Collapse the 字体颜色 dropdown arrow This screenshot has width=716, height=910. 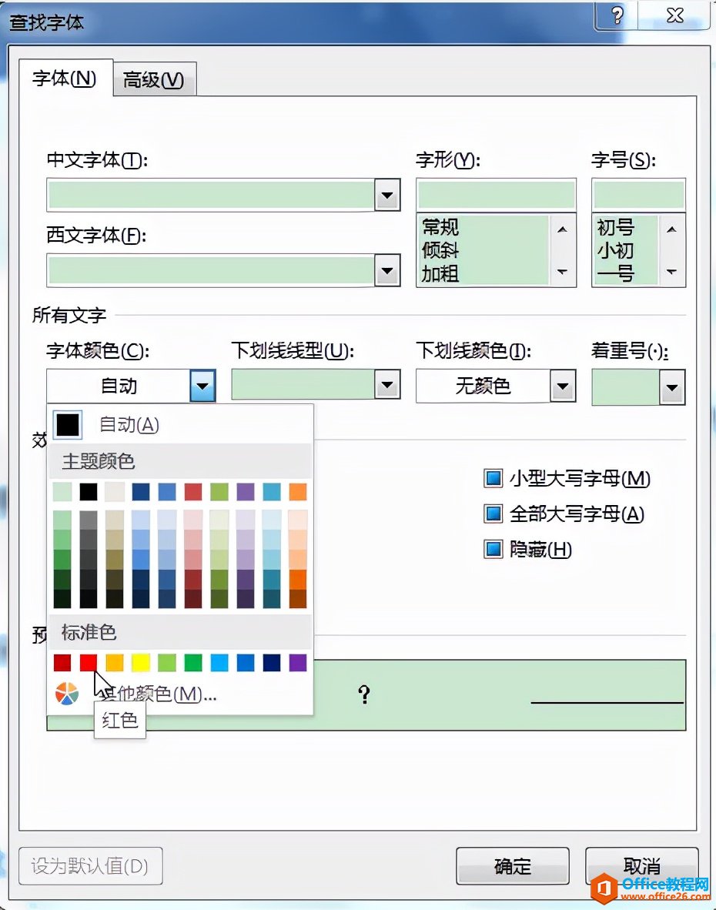[202, 386]
